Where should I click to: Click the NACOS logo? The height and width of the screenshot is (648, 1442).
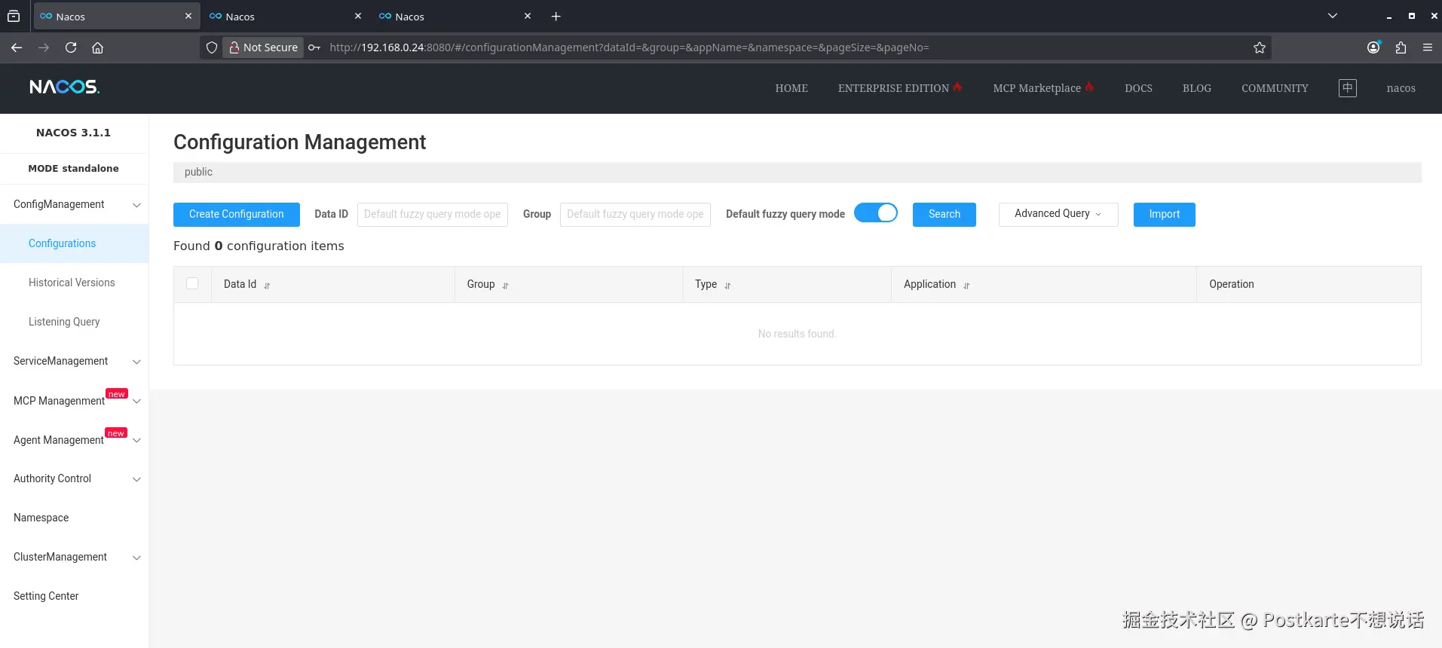click(64, 87)
